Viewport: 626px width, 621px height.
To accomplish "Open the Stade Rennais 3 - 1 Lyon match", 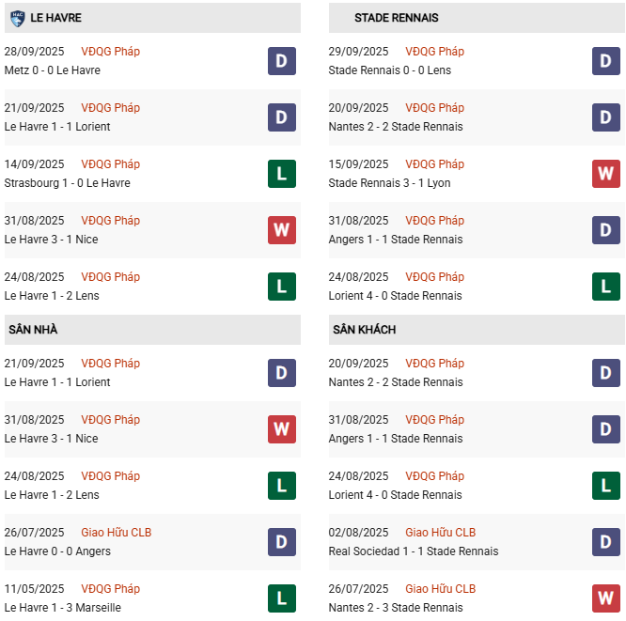I will click(x=390, y=183).
